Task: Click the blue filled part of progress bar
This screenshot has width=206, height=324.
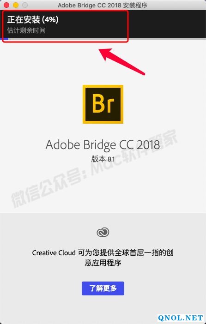Action: point(4,39)
